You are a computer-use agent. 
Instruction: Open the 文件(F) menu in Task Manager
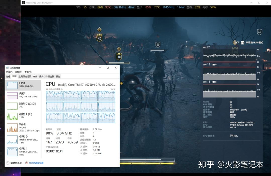(x=9, y=72)
